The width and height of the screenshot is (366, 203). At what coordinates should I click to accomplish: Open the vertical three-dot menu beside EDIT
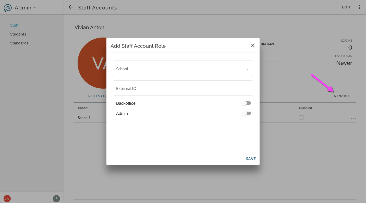click(359, 7)
